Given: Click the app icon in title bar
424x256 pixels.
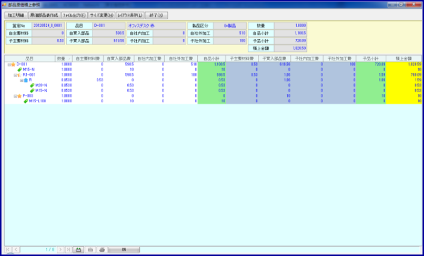Looking at the screenshot, I should [x=4, y=5].
